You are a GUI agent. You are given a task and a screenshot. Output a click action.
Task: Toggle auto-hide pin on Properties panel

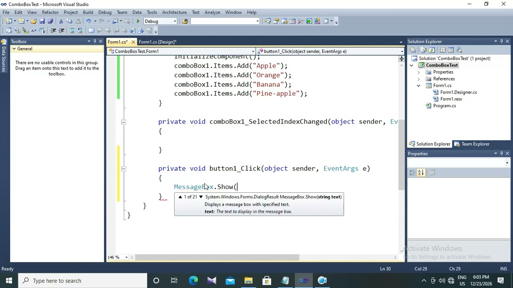(x=501, y=153)
